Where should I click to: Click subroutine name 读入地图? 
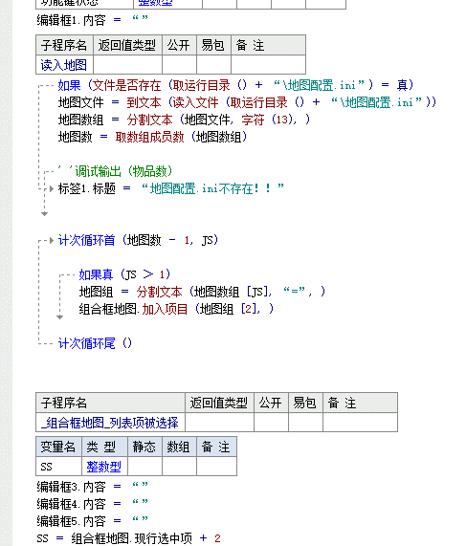[64, 65]
